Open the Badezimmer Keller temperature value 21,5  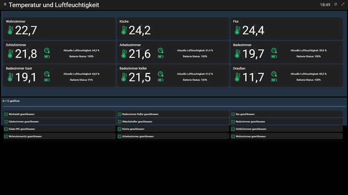140,77
